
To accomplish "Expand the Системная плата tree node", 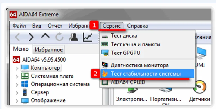I will tap(17, 76).
